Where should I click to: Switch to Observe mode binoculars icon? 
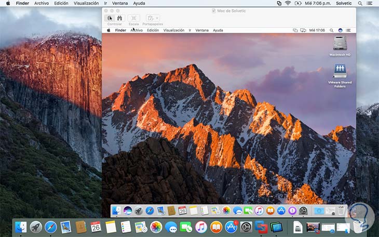point(119,18)
